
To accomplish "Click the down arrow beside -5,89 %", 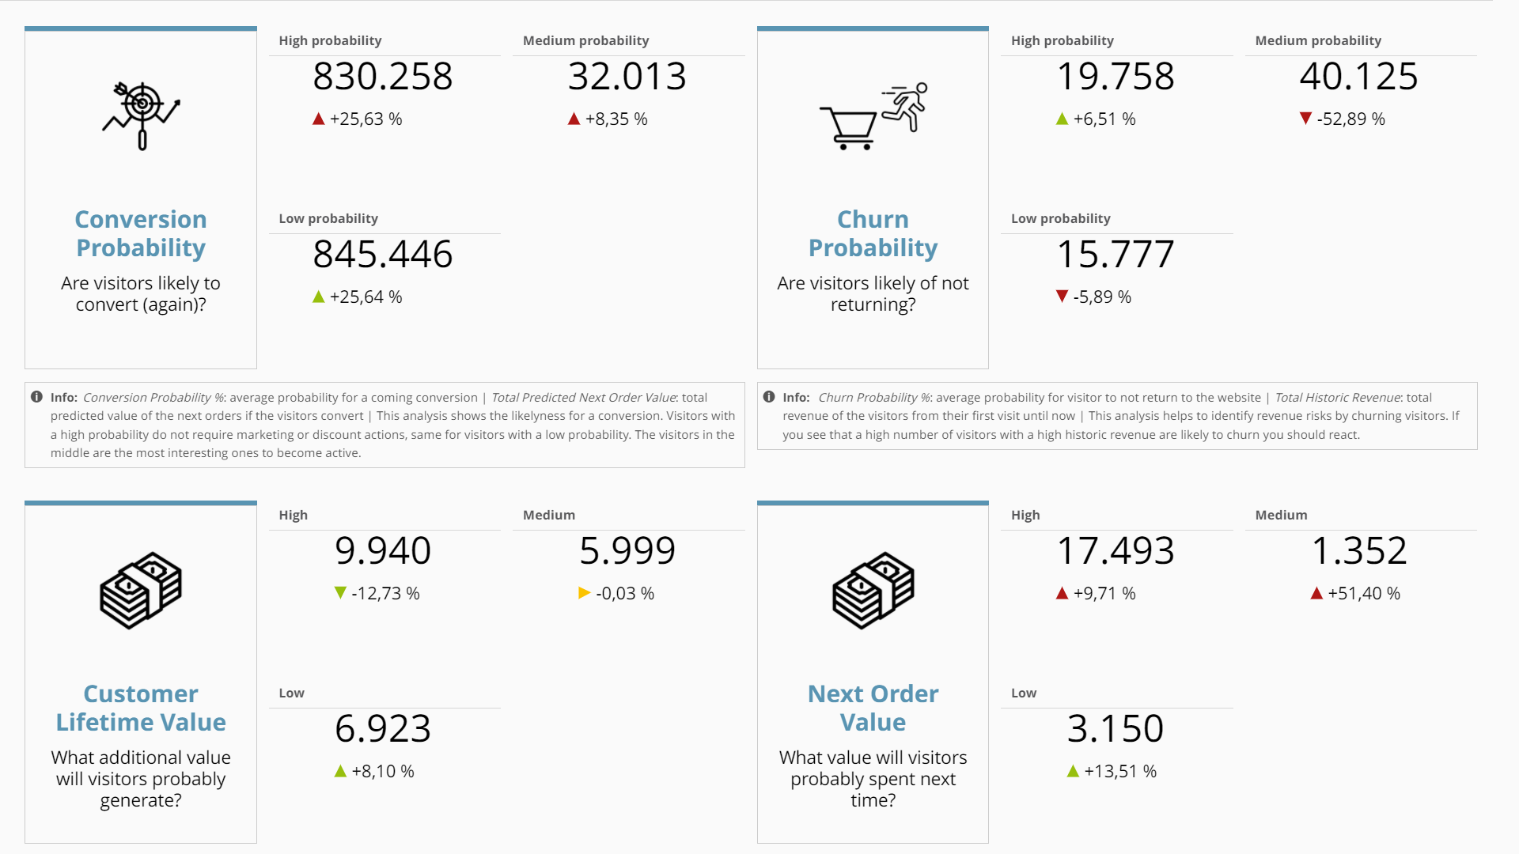I will click(x=1063, y=297).
